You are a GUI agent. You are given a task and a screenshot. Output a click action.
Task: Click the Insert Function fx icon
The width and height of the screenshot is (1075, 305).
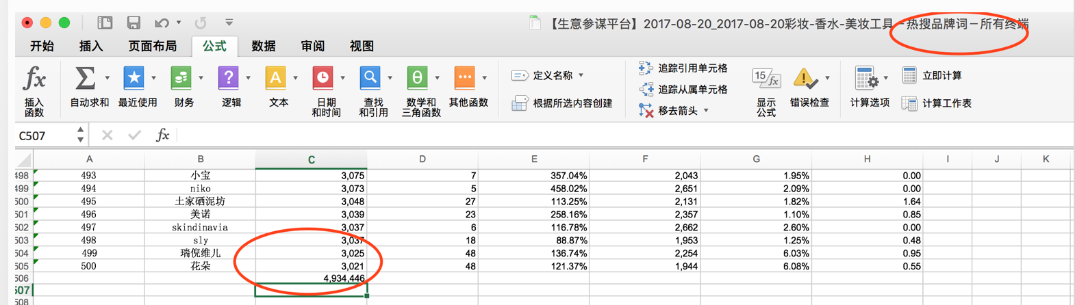click(34, 79)
